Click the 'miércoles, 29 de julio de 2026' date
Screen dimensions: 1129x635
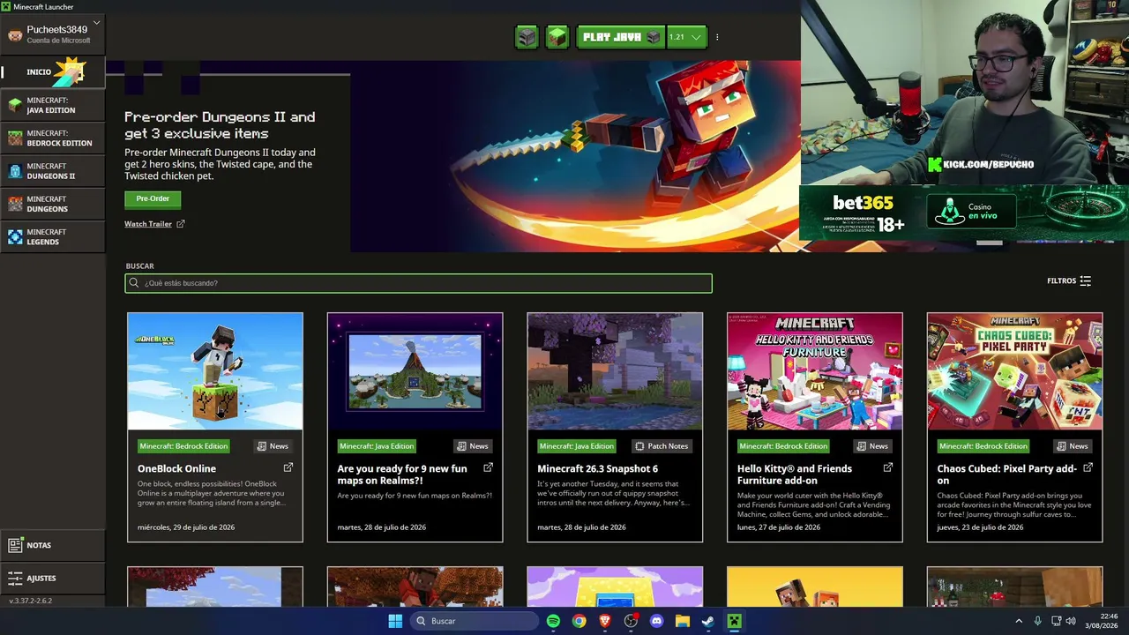pos(186,527)
